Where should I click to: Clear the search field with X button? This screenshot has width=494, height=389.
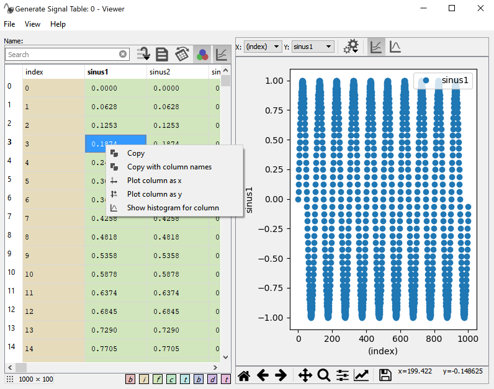pyautogui.click(x=123, y=55)
